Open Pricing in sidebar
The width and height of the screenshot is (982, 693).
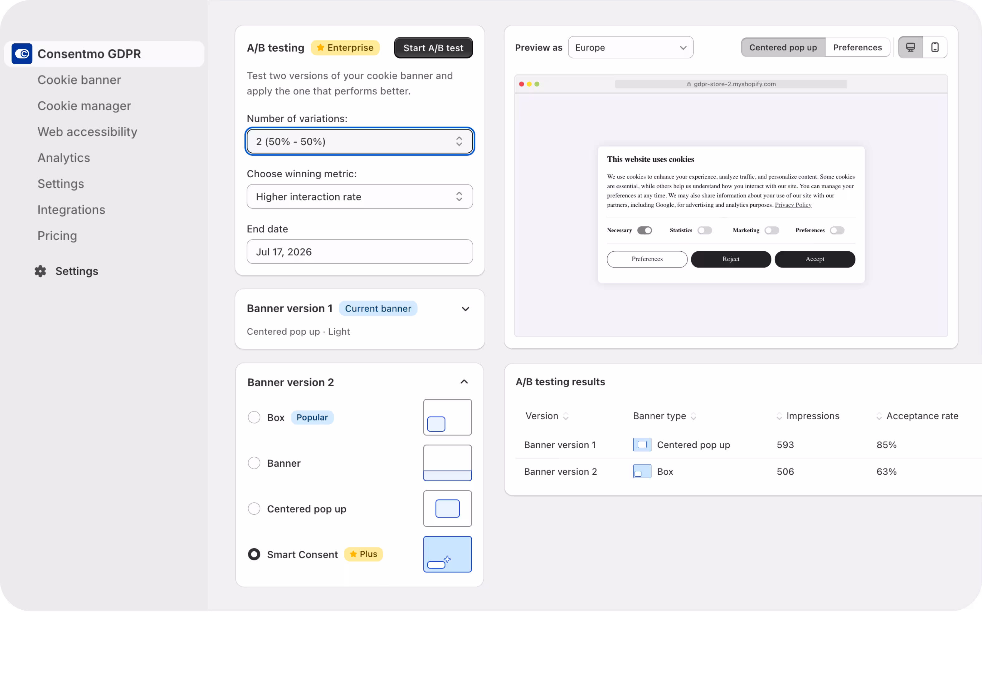tap(57, 235)
